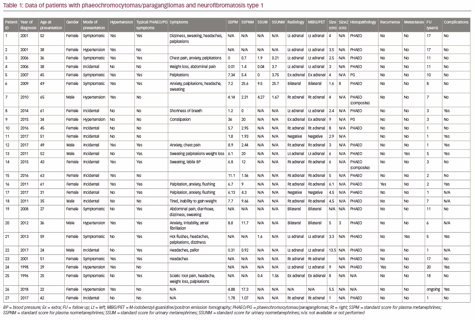Click the table title 'Table 1: Data of patients'
This screenshot has height=320, width=475.
tap(133, 5)
